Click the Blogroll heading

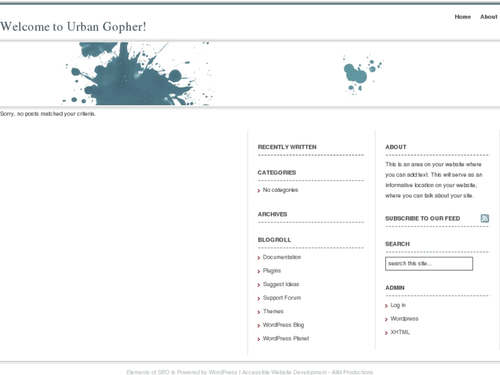(274, 239)
